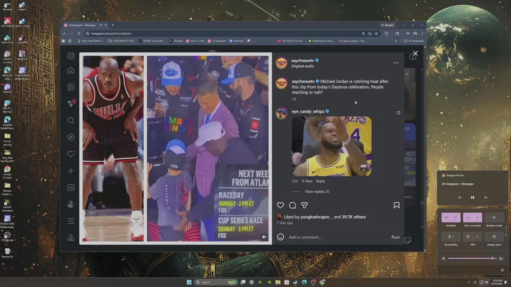Open the Chrome three-dot menu
This screenshot has height=287, width=511.
[x=422, y=33]
